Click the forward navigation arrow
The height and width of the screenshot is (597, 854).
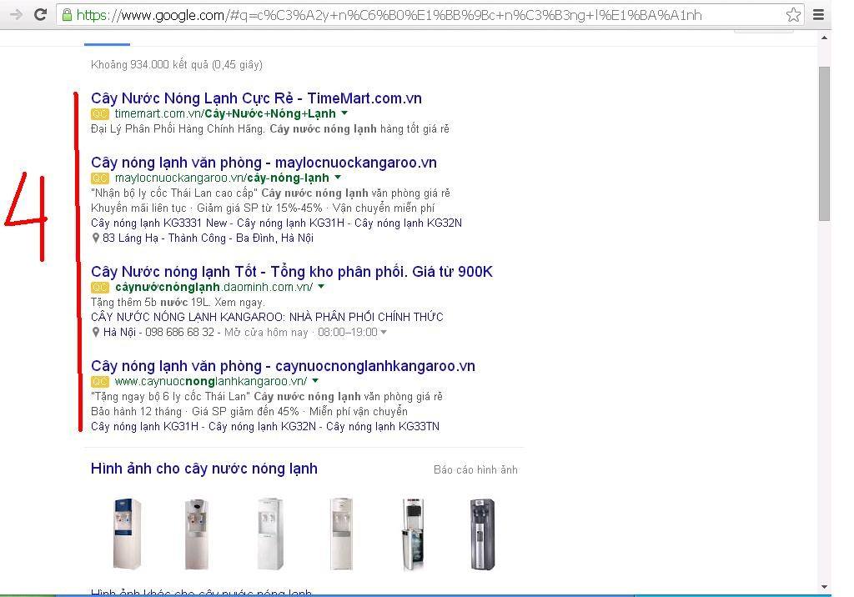point(17,15)
